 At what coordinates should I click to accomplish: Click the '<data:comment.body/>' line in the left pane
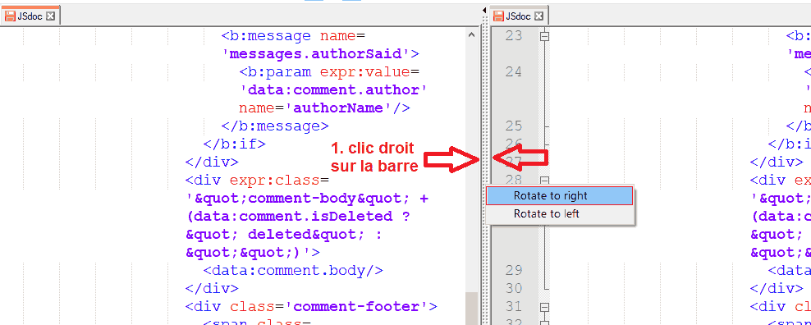pyautogui.click(x=293, y=270)
